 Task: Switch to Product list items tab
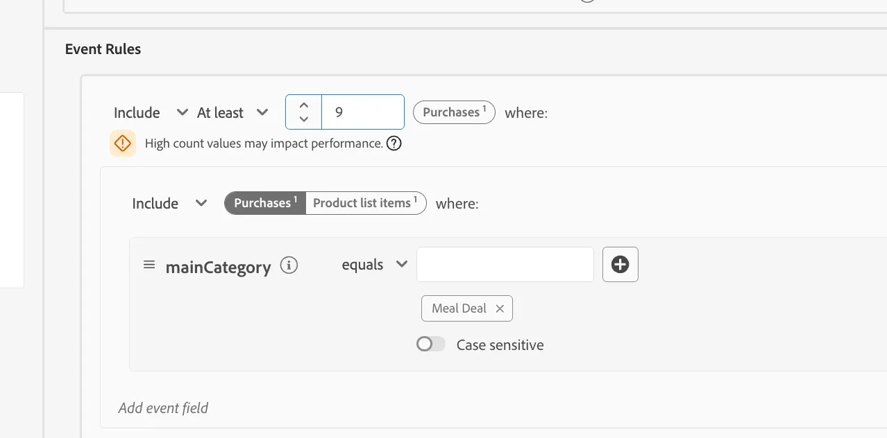pyautogui.click(x=366, y=203)
